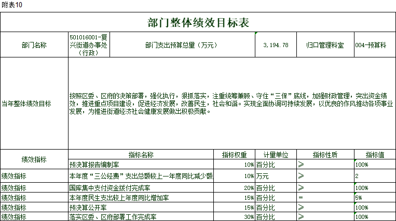Viewport: 396px width, 221px height.
Task: Select the title 部门整体绩效目标表
Action: pyautogui.click(x=198, y=22)
